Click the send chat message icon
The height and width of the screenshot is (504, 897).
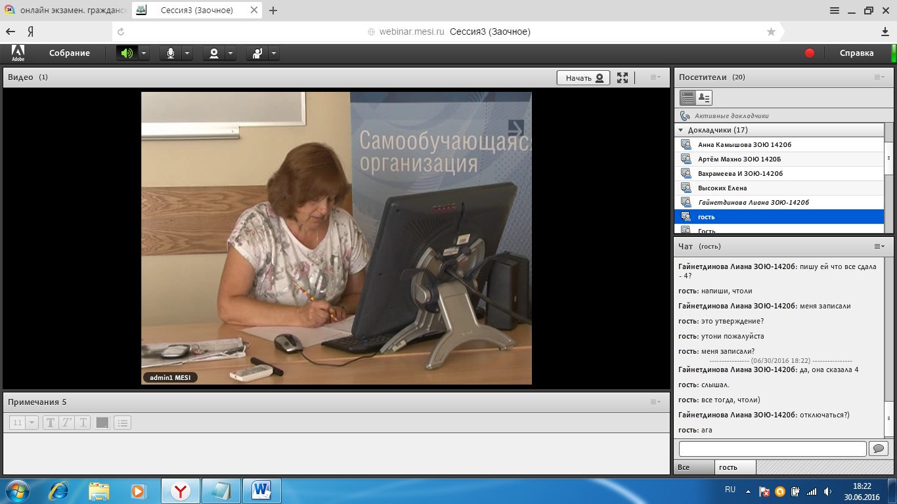coord(878,448)
